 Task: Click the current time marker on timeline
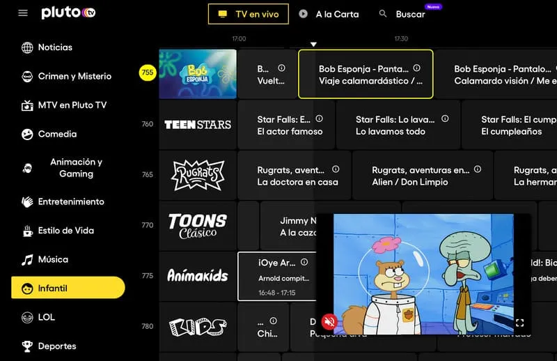point(313,45)
